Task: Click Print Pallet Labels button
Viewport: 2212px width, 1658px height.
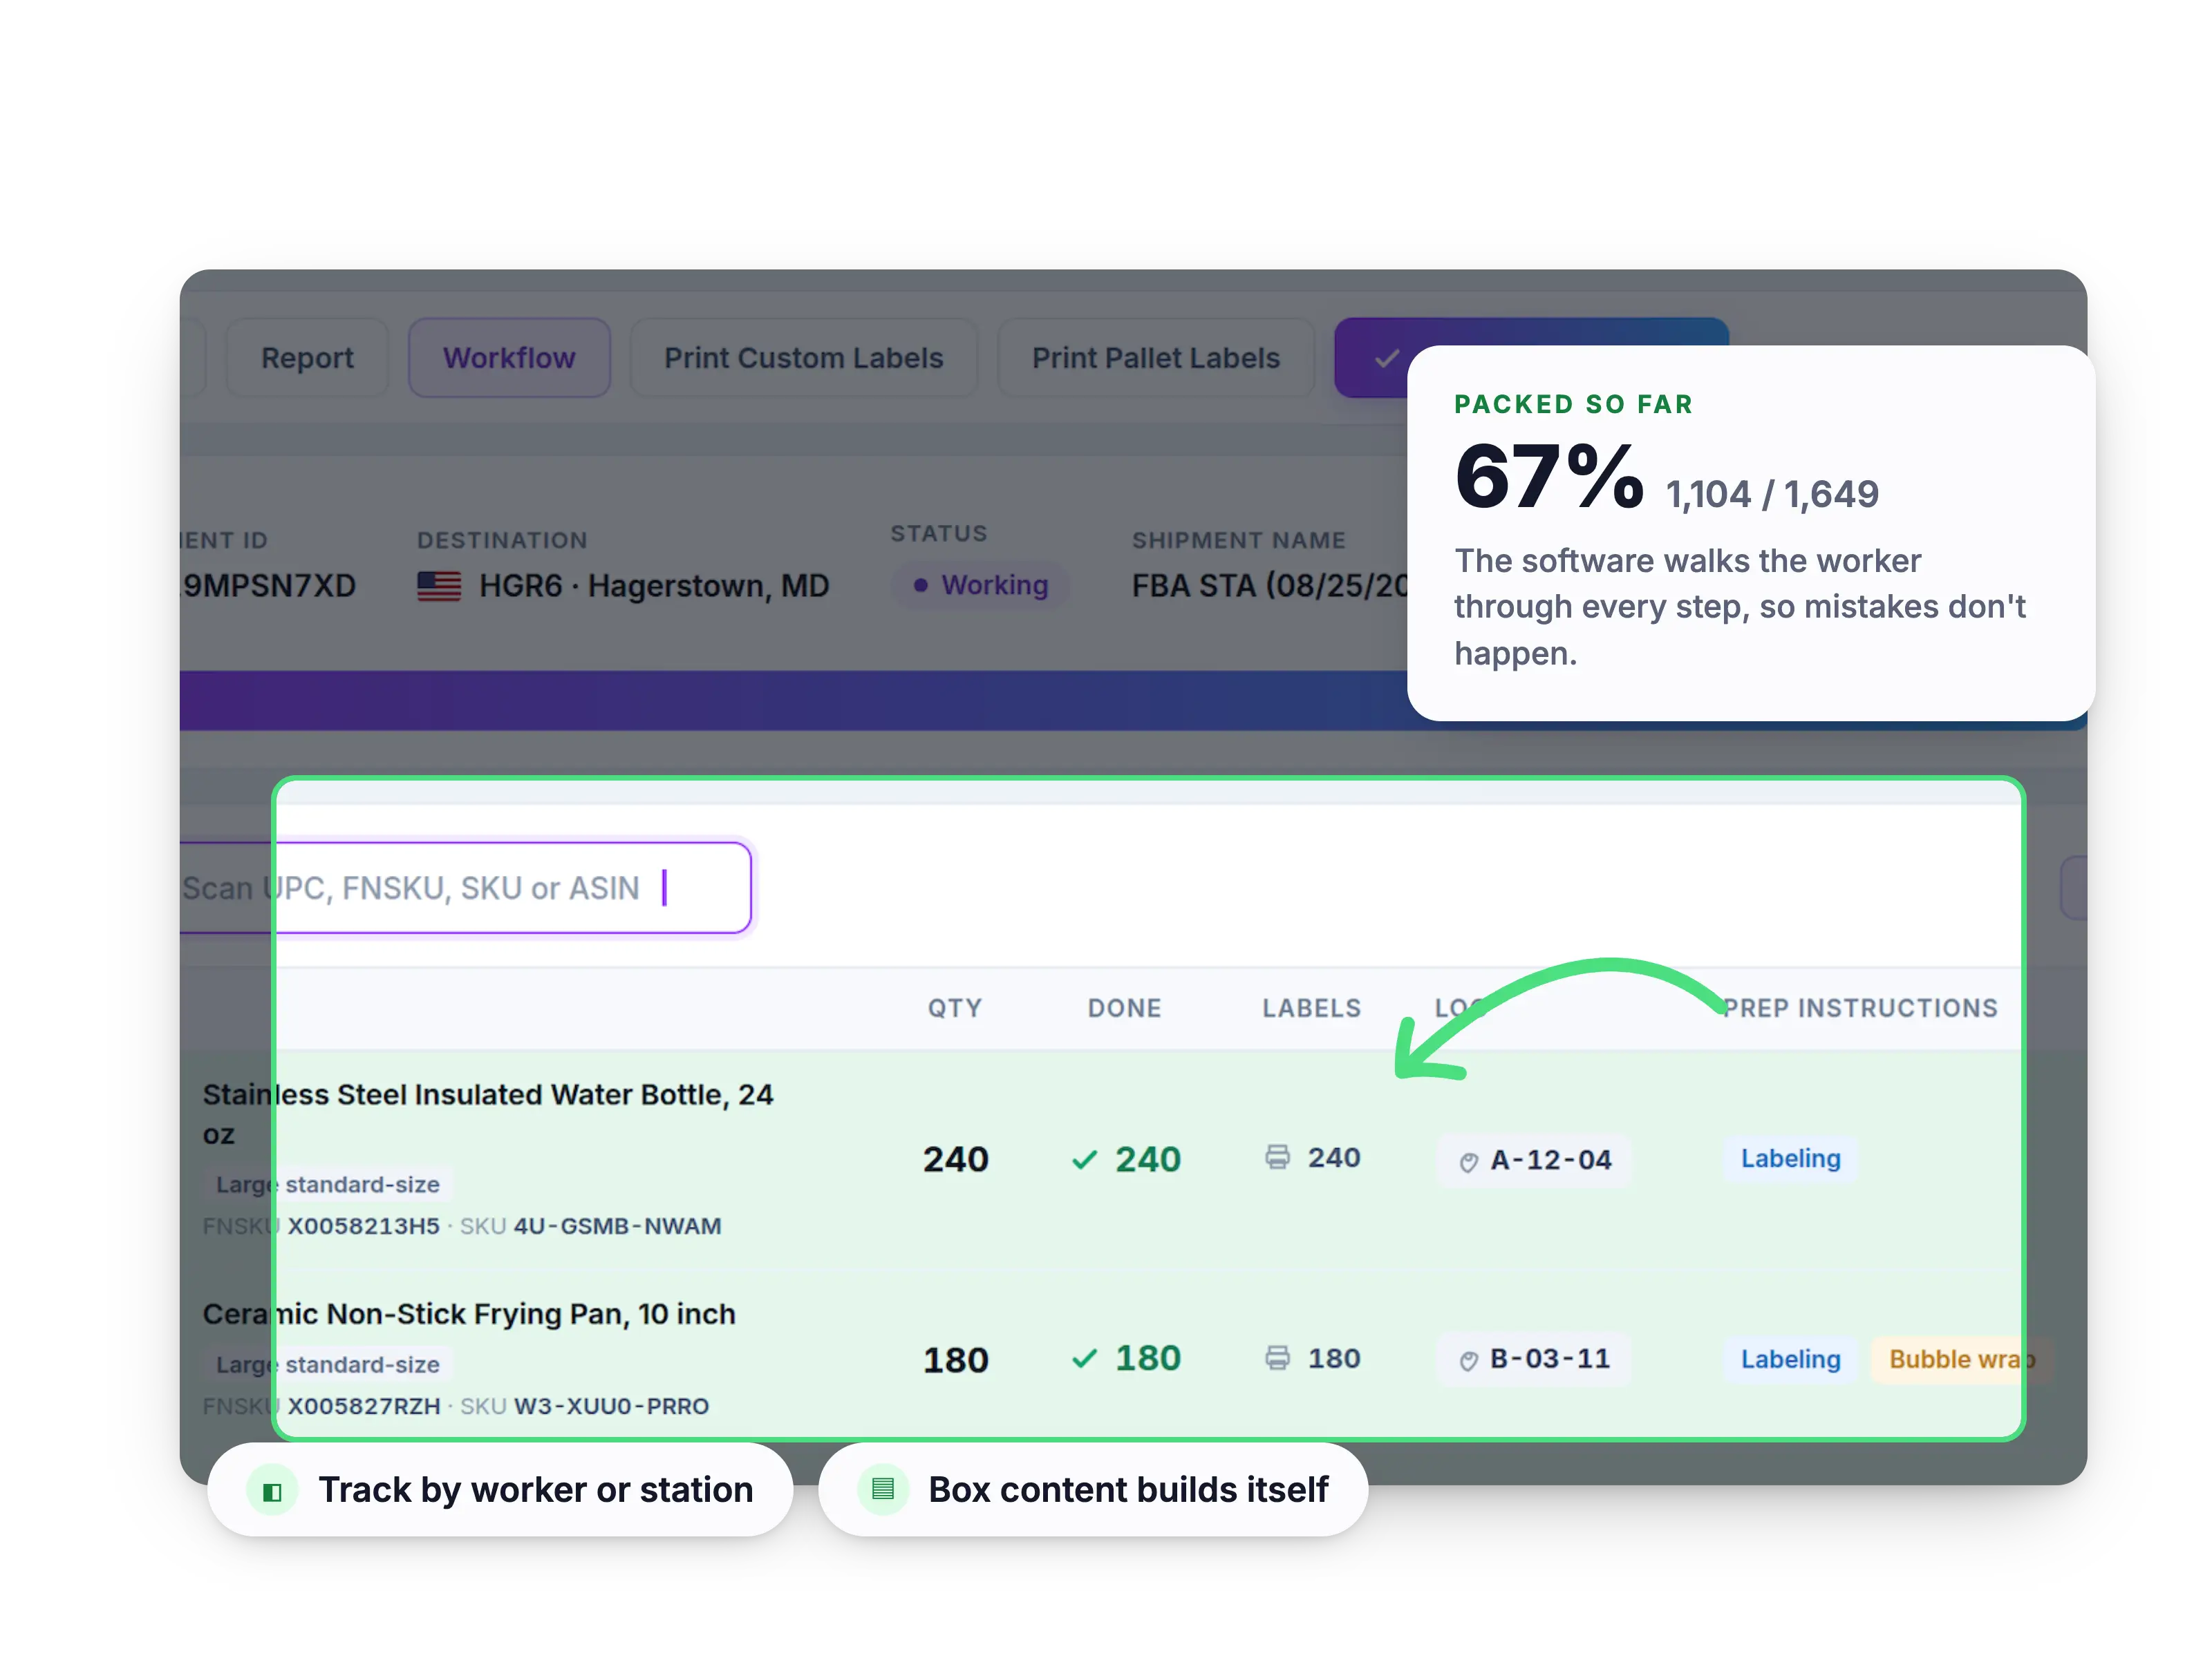Action: (x=1156, y=358)
